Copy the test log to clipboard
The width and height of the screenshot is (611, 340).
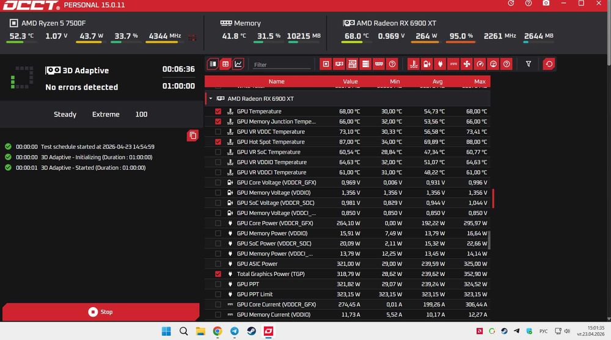coord(192,136)
